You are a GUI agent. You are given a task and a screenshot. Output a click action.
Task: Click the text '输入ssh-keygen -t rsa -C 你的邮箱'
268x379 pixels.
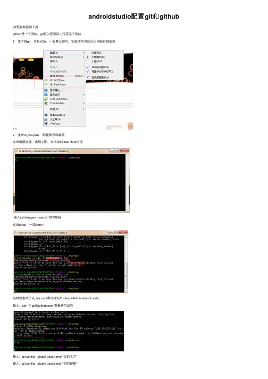click(x=37, y=217)
